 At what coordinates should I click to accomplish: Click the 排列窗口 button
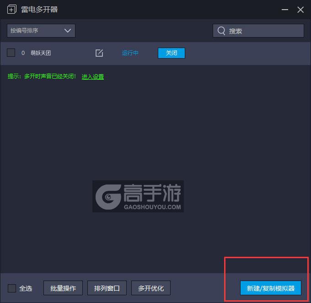coord(107,288)
